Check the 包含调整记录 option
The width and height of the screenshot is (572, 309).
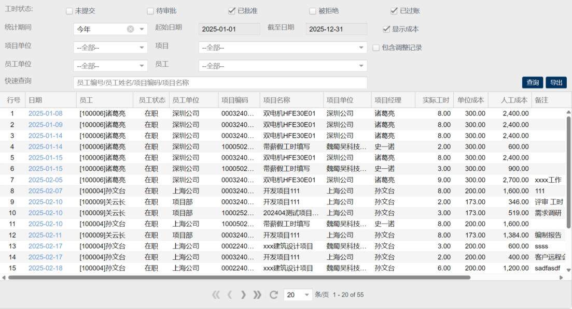tap(376, 48)
